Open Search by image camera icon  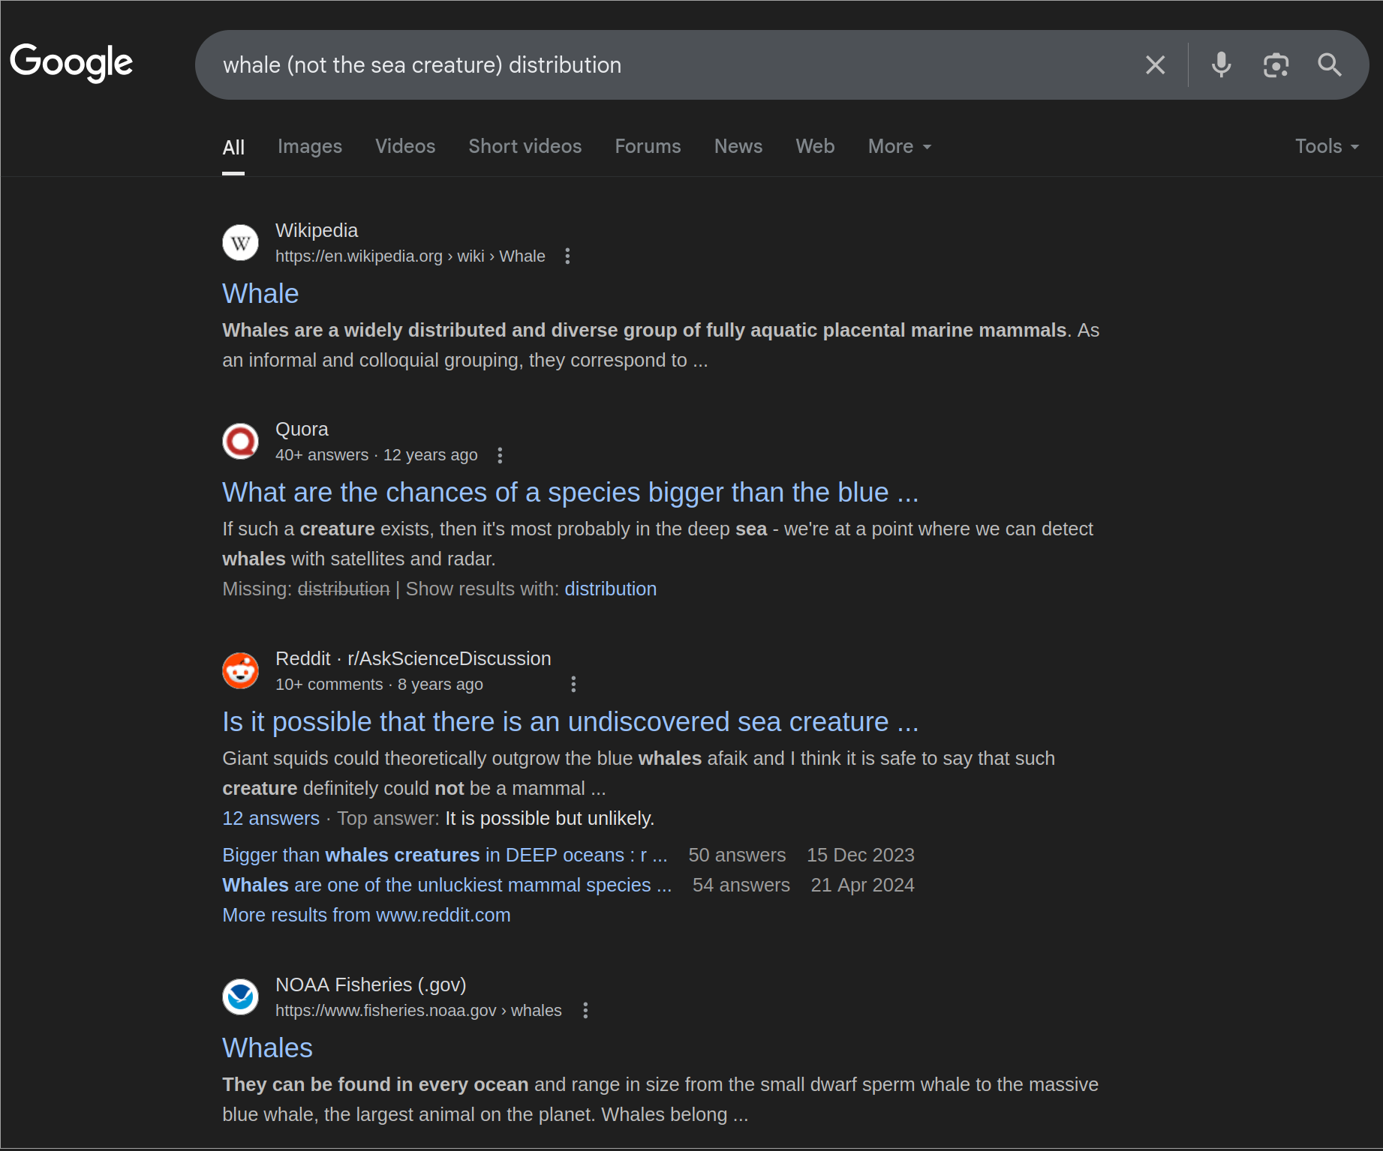click(1276, 65)
